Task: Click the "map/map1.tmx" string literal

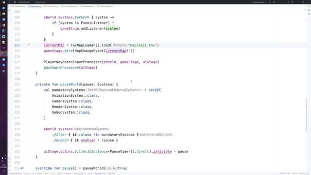Action: (x=142, y=45)
